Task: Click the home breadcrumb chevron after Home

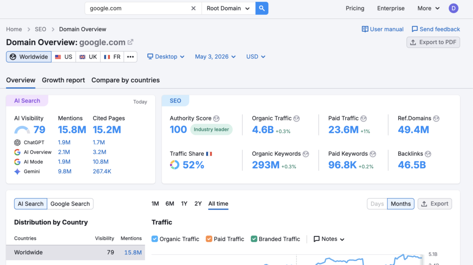Action: point(29,29)
